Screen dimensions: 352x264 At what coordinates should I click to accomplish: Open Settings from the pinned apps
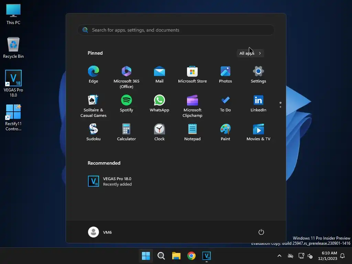[x=258, y=75]
